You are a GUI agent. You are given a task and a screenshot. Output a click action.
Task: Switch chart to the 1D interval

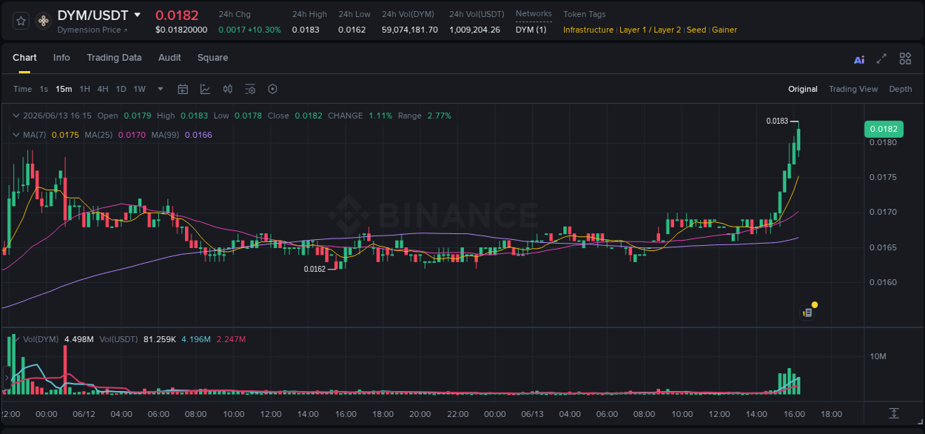pyautogui.click(x=121, y=89)
